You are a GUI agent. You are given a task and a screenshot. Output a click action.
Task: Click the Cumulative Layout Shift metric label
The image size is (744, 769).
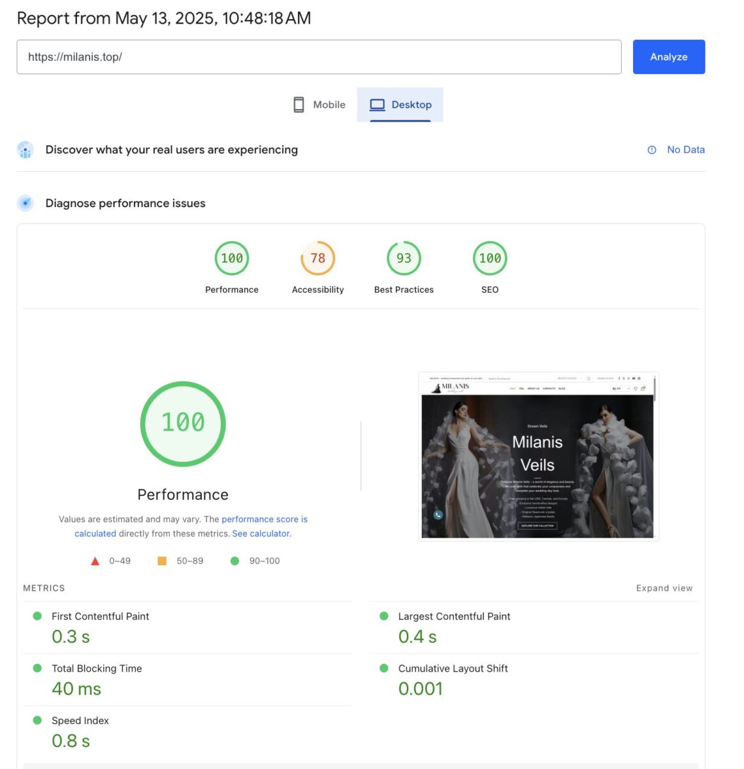point(453,668)
